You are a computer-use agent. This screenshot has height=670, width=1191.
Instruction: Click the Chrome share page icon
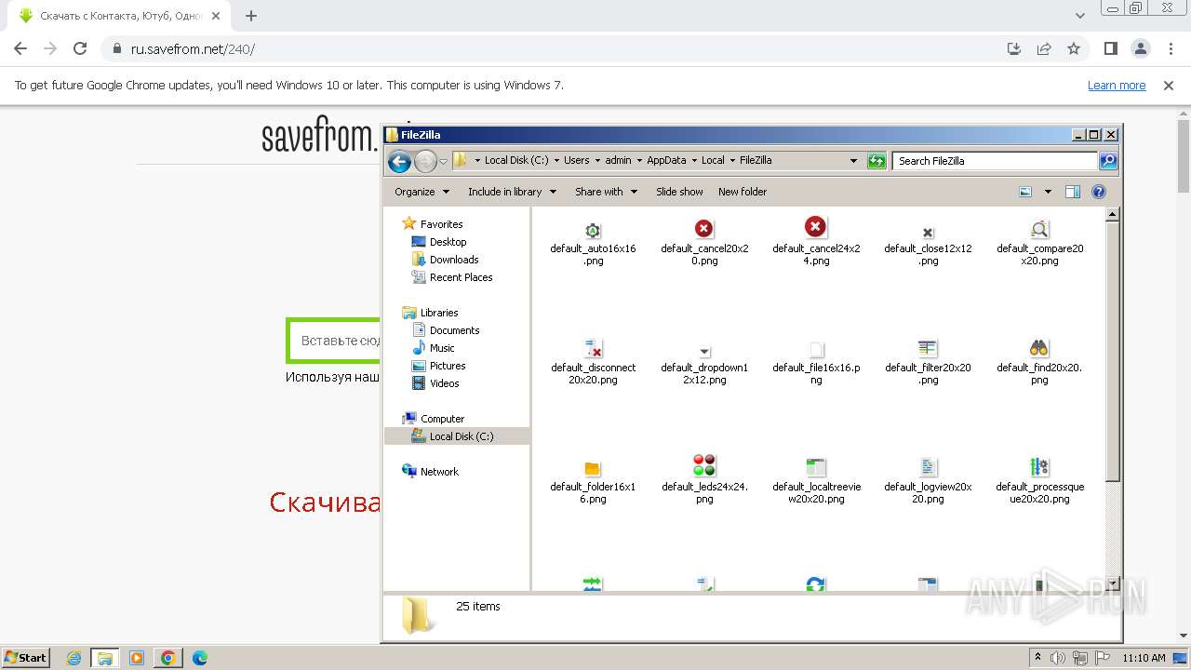(1044, 48)
